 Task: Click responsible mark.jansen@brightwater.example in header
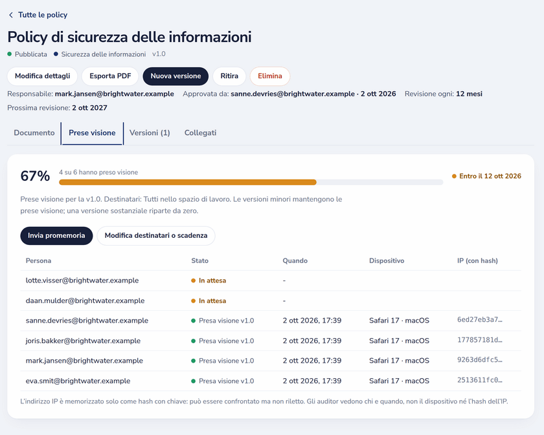coord(115,94)
